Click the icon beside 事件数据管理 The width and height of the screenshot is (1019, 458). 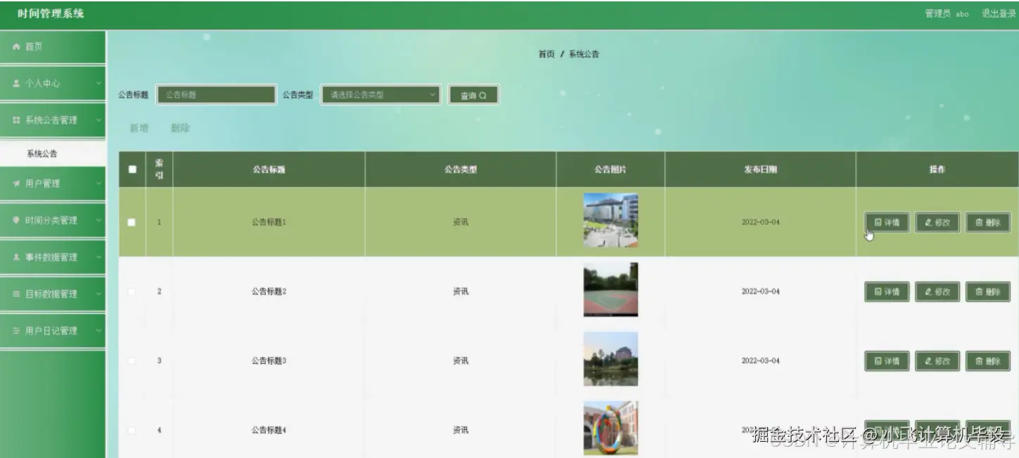point(17,257)
